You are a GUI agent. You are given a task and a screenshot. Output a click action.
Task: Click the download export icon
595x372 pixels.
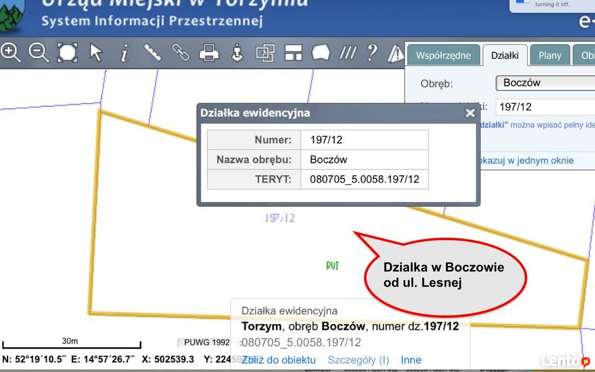(x=237, y=53)
